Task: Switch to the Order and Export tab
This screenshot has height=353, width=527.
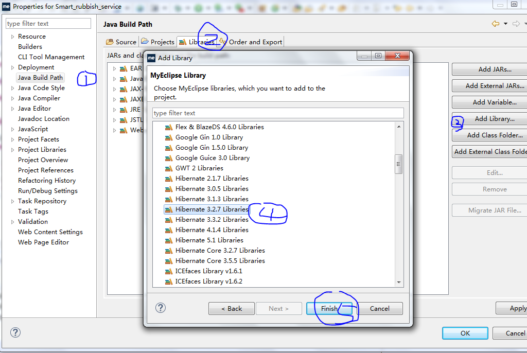Action: (x=251, y=42)
